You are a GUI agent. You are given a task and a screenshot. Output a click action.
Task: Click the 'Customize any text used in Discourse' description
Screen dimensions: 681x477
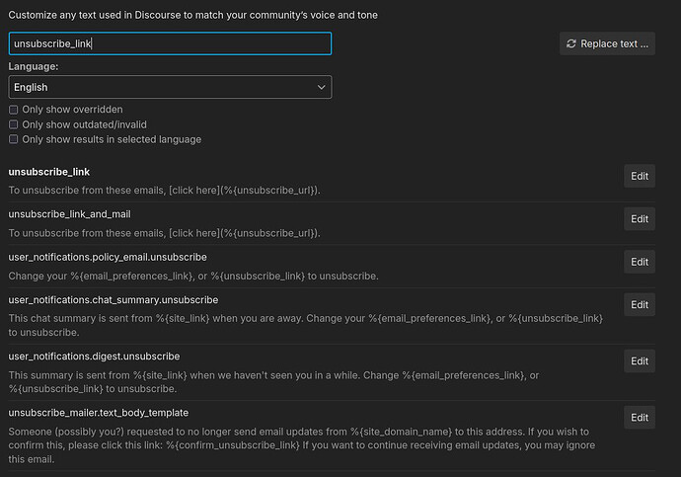192,15
